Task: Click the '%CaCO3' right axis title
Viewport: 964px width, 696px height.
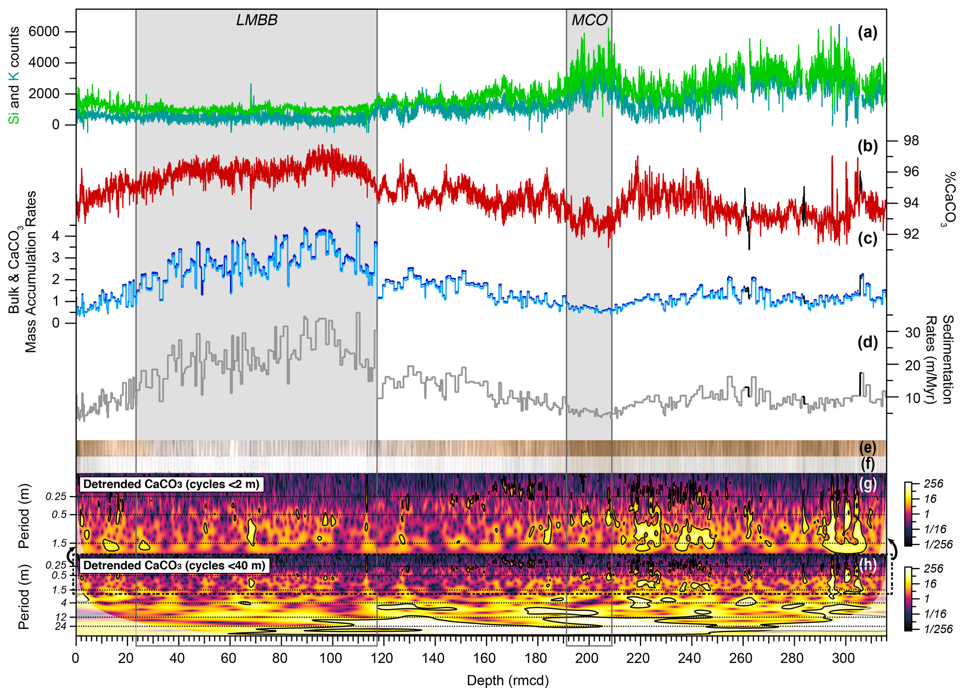Action: pyautogui.click(x=949, y=200)
